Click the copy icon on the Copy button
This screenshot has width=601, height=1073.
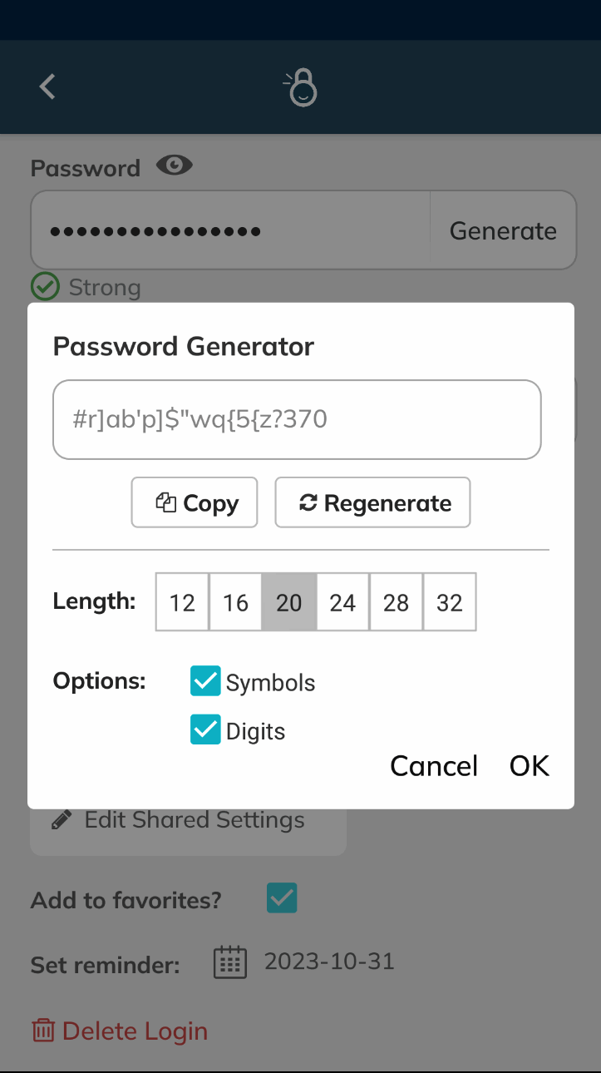[165, 502]
